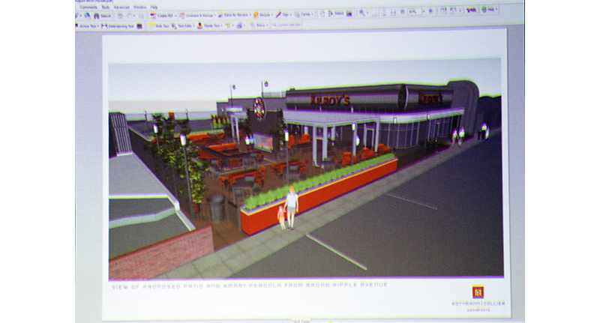Click the Sign pen button
The width and height of the screenshot is (600, 323).
[283, 14]
